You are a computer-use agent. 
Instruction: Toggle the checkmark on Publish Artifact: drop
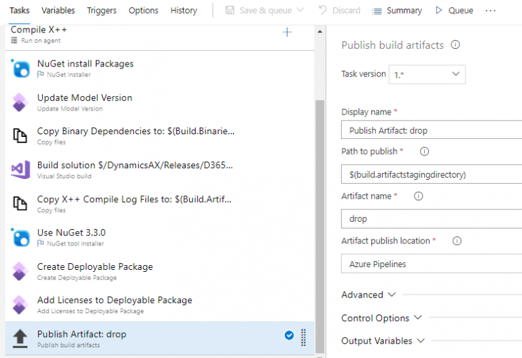pyautogui.click(x=289, y=335)
